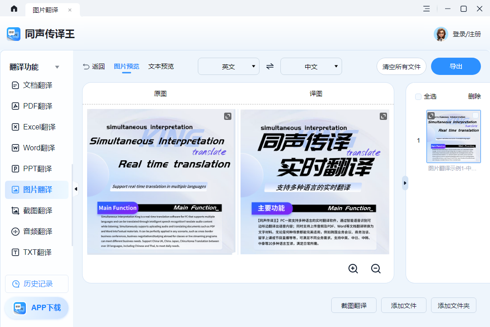490x327 pixels.
Task: Click the user avatar picture
Action: pos(441,34)
